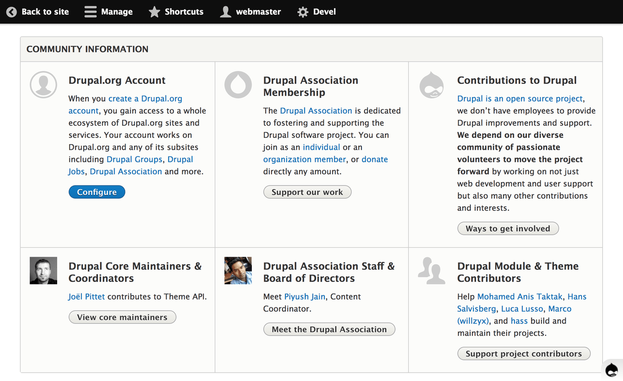623x381 pixels.
Task: Click the Support project contributors button
Action: [x=524, y=354]
